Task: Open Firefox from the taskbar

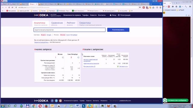Action: [46, 106]
